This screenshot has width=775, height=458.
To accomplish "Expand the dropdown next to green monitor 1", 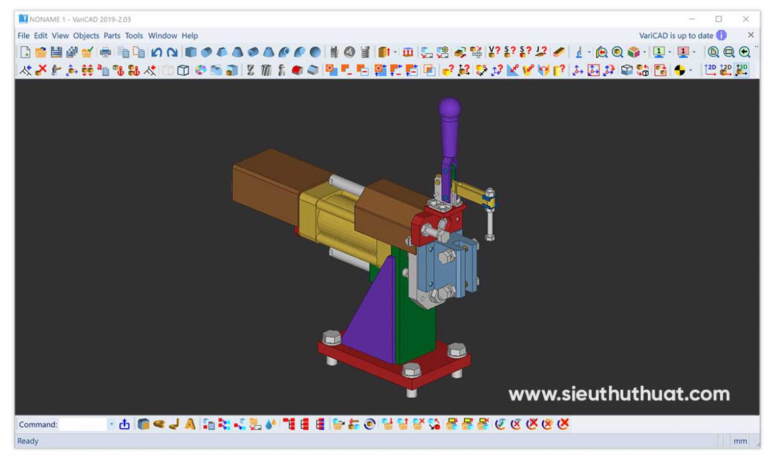I will [x=670, y=52].
